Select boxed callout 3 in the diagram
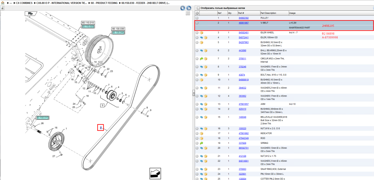 pyautogui.click(x=102, y=105)
